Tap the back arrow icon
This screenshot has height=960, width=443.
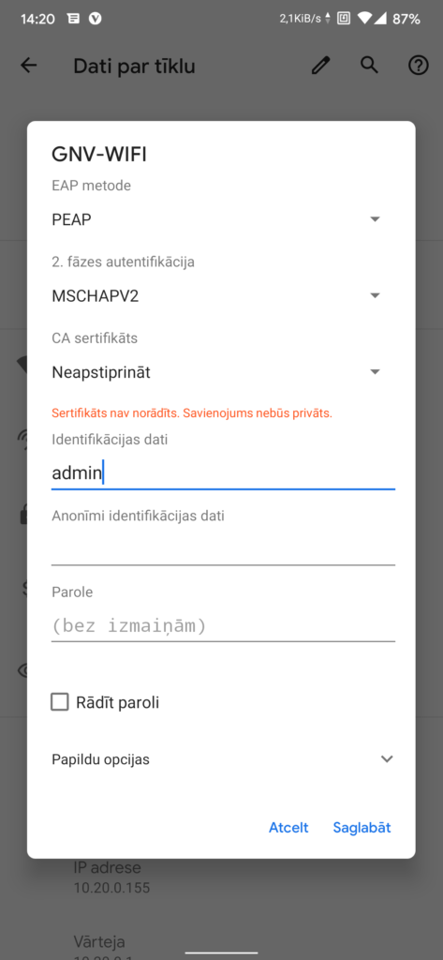(29, 66)
